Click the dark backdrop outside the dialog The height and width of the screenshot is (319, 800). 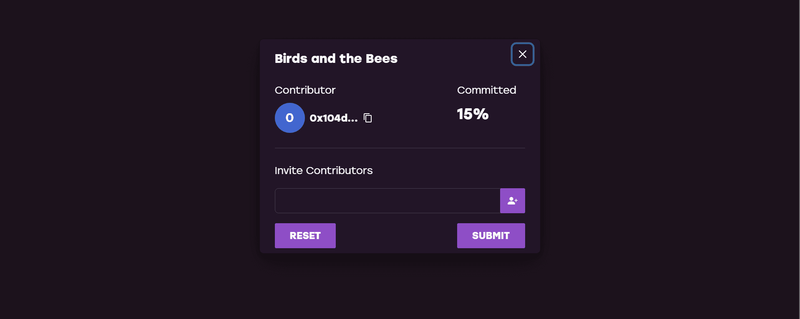pos(125,167)
